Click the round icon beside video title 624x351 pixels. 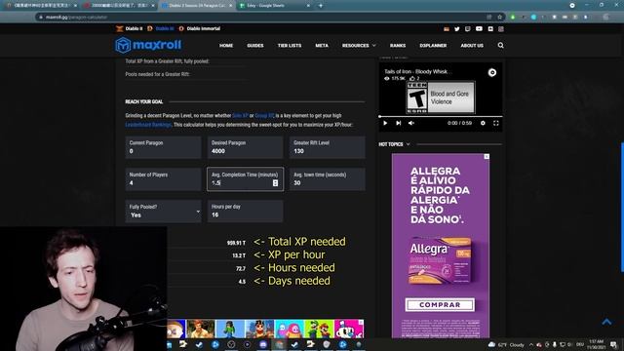pos(492,72)
